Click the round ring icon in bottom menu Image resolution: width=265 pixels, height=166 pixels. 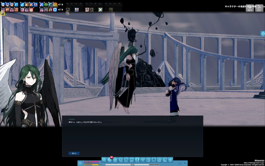click(154, 160)
